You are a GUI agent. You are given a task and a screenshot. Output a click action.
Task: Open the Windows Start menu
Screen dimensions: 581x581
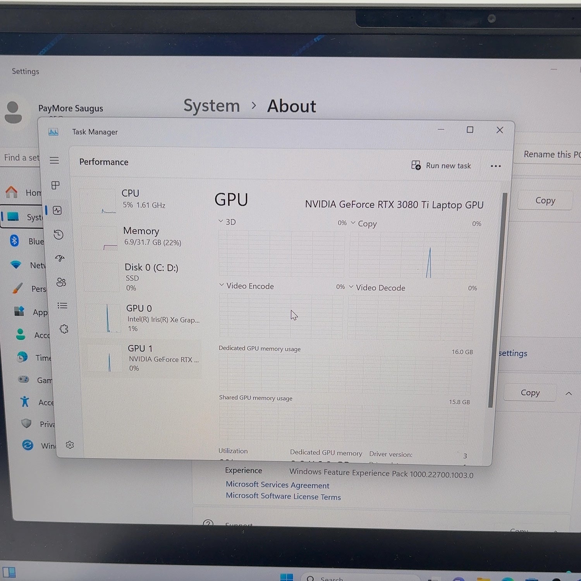pyautogui.click(x=287, y=577)
